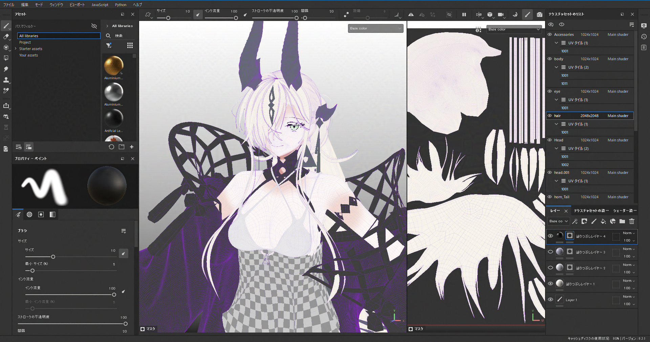Screen dimensions: 650x342
Task: Expand the Starter assets library
Action: coord(16,49)
